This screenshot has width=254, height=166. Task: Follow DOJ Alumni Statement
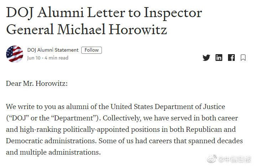pyautogui.click(x=92, y=50)
